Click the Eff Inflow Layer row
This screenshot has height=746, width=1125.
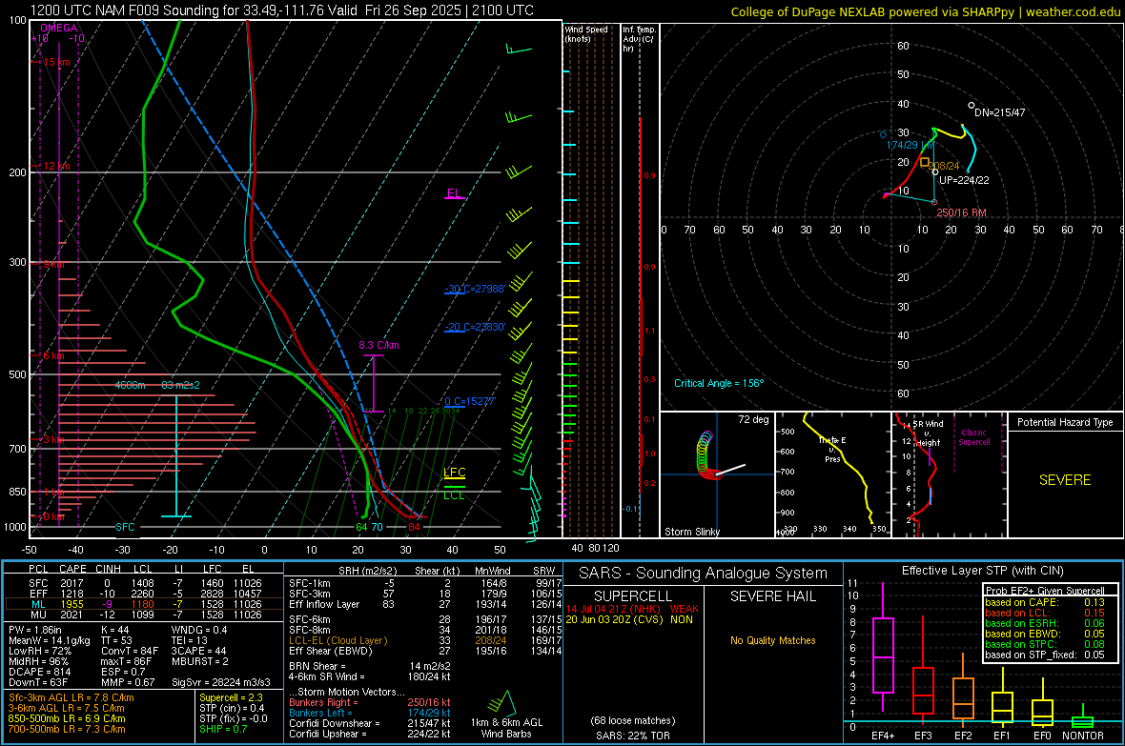(425, 604)
